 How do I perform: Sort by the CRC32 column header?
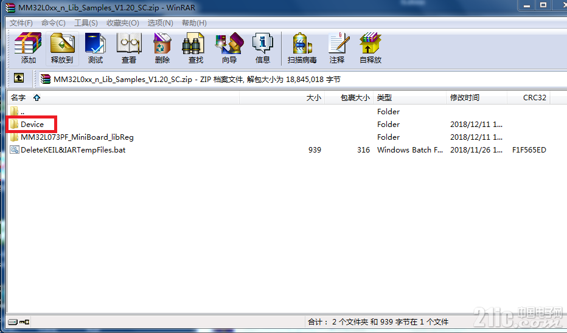(529, 97)
